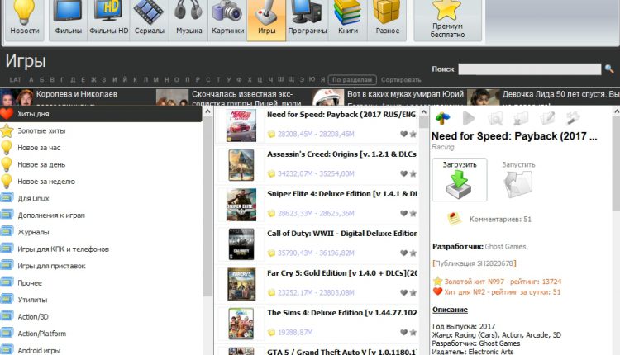Open the Для Linux section
The width and height of the screenshot is (620, 355).
point(33,198)
